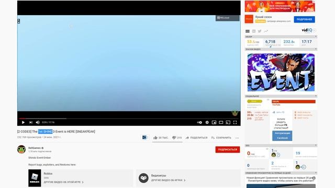Open the AliExpress ad logo
Viewport: 335px width, 188px height.
pyautogui.click(x=249, y=19)
